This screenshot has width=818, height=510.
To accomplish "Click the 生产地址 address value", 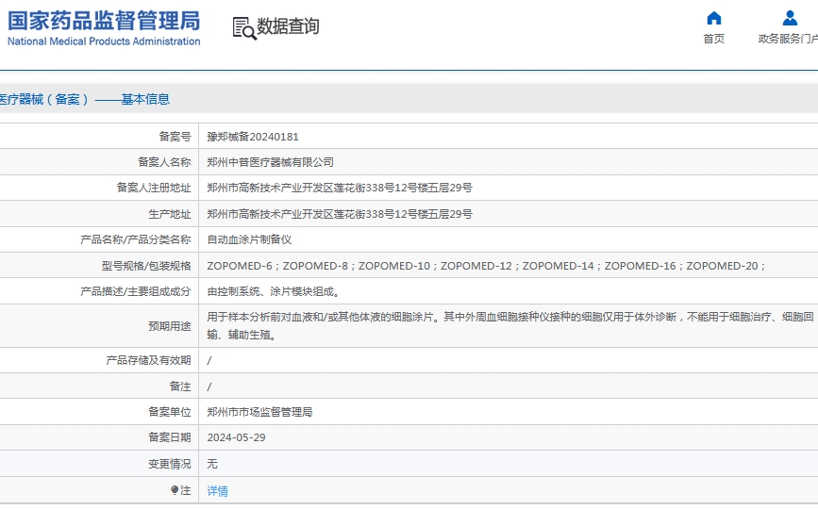I will pos(340,214).
